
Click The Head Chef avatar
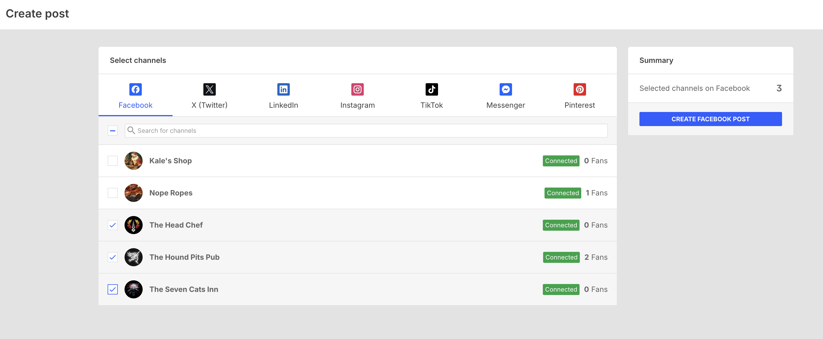134,225
